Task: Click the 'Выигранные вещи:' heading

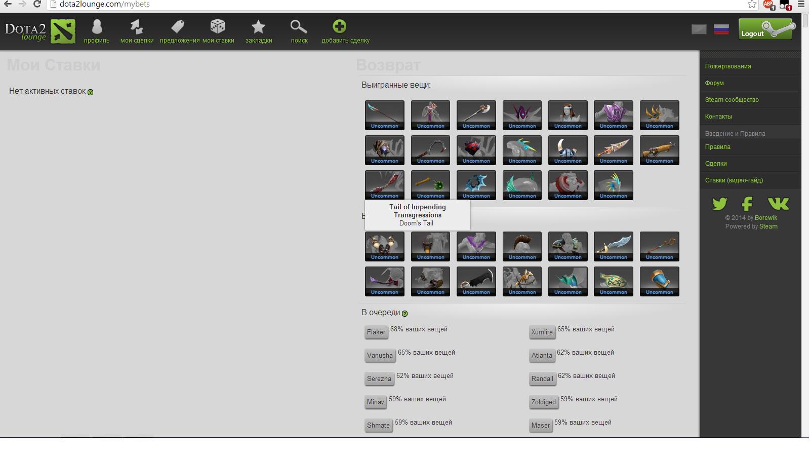Action: pos(396,85)
